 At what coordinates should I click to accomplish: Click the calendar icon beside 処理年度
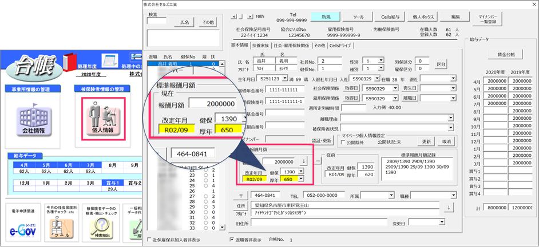(110, 62)
